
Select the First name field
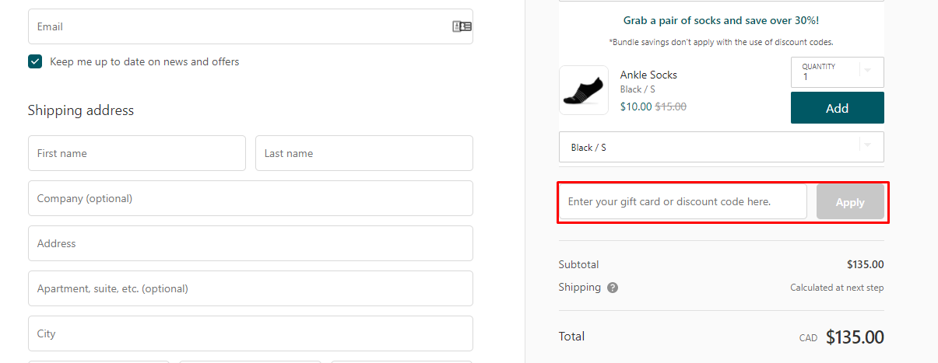click(136, 153)
